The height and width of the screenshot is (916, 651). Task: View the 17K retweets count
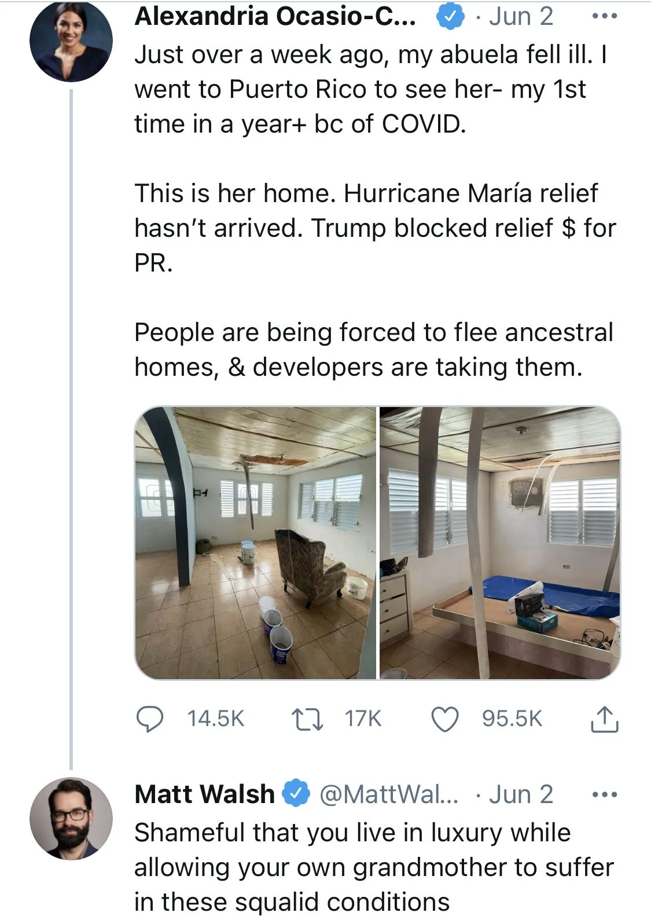pos(363,719)
